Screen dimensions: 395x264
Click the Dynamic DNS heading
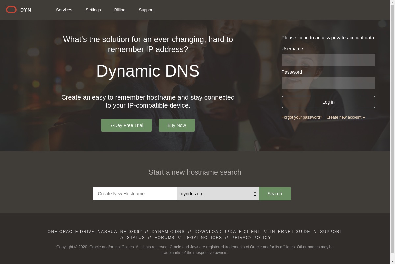pyautogui.click(x=148, y=71)
